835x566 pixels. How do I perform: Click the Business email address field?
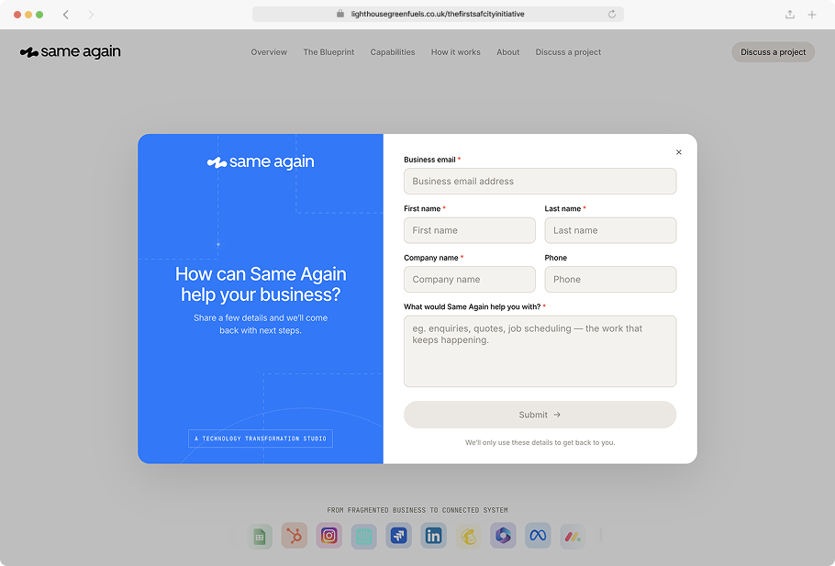540,181
